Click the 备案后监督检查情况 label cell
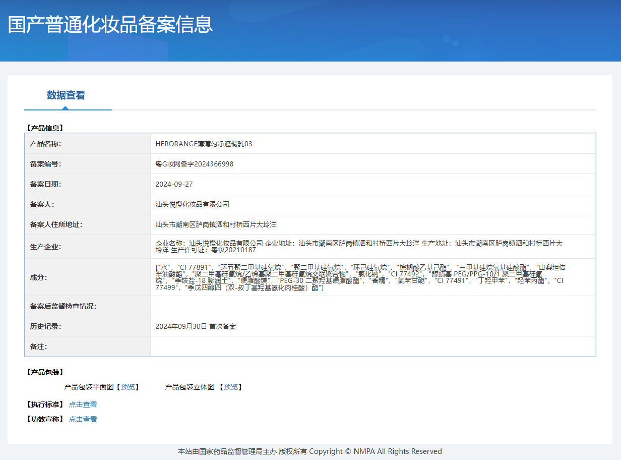 coord(88,306)
